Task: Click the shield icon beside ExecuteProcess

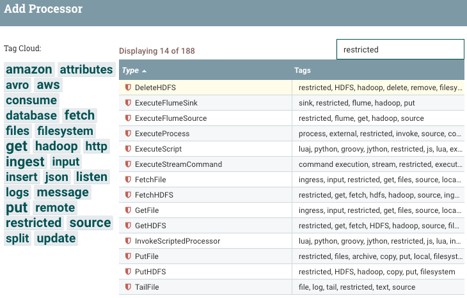Action: point(128,134)
